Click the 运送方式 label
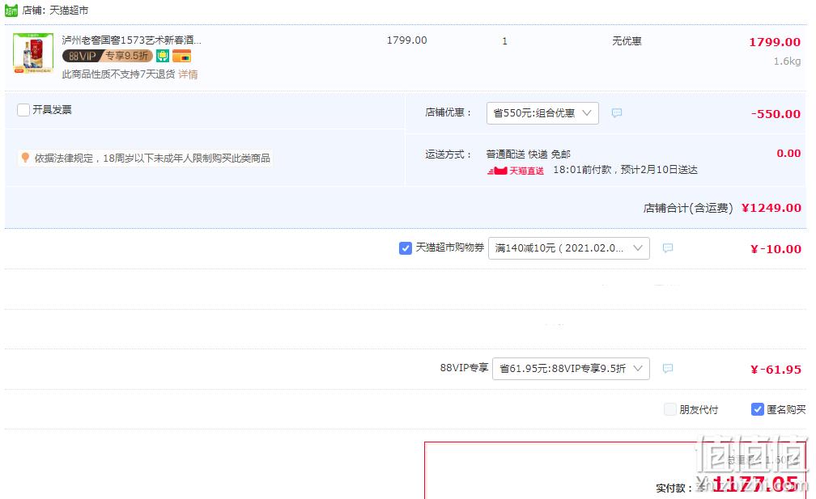816x499 pixels. pos(448,154)
